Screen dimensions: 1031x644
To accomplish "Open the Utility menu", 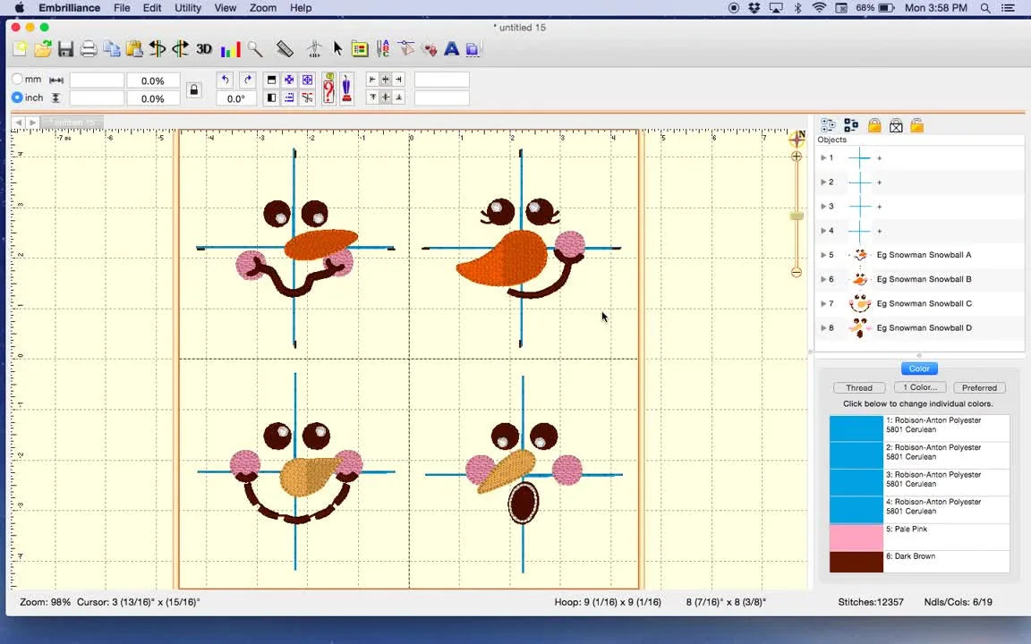I will pos(187,8).
